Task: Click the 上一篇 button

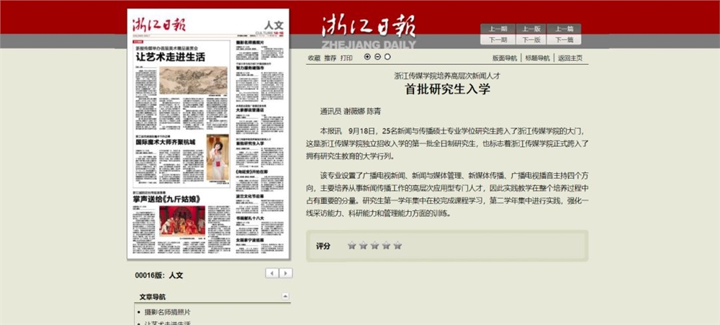Action: pos(564,29)
